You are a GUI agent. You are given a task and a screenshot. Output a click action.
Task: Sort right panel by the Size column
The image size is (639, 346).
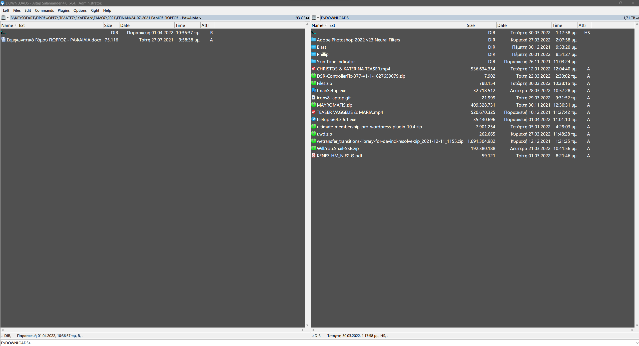coord(471,25)
